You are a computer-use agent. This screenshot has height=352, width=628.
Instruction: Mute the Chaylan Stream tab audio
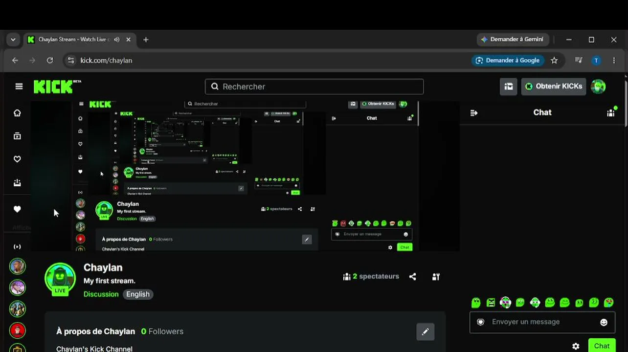116,40
